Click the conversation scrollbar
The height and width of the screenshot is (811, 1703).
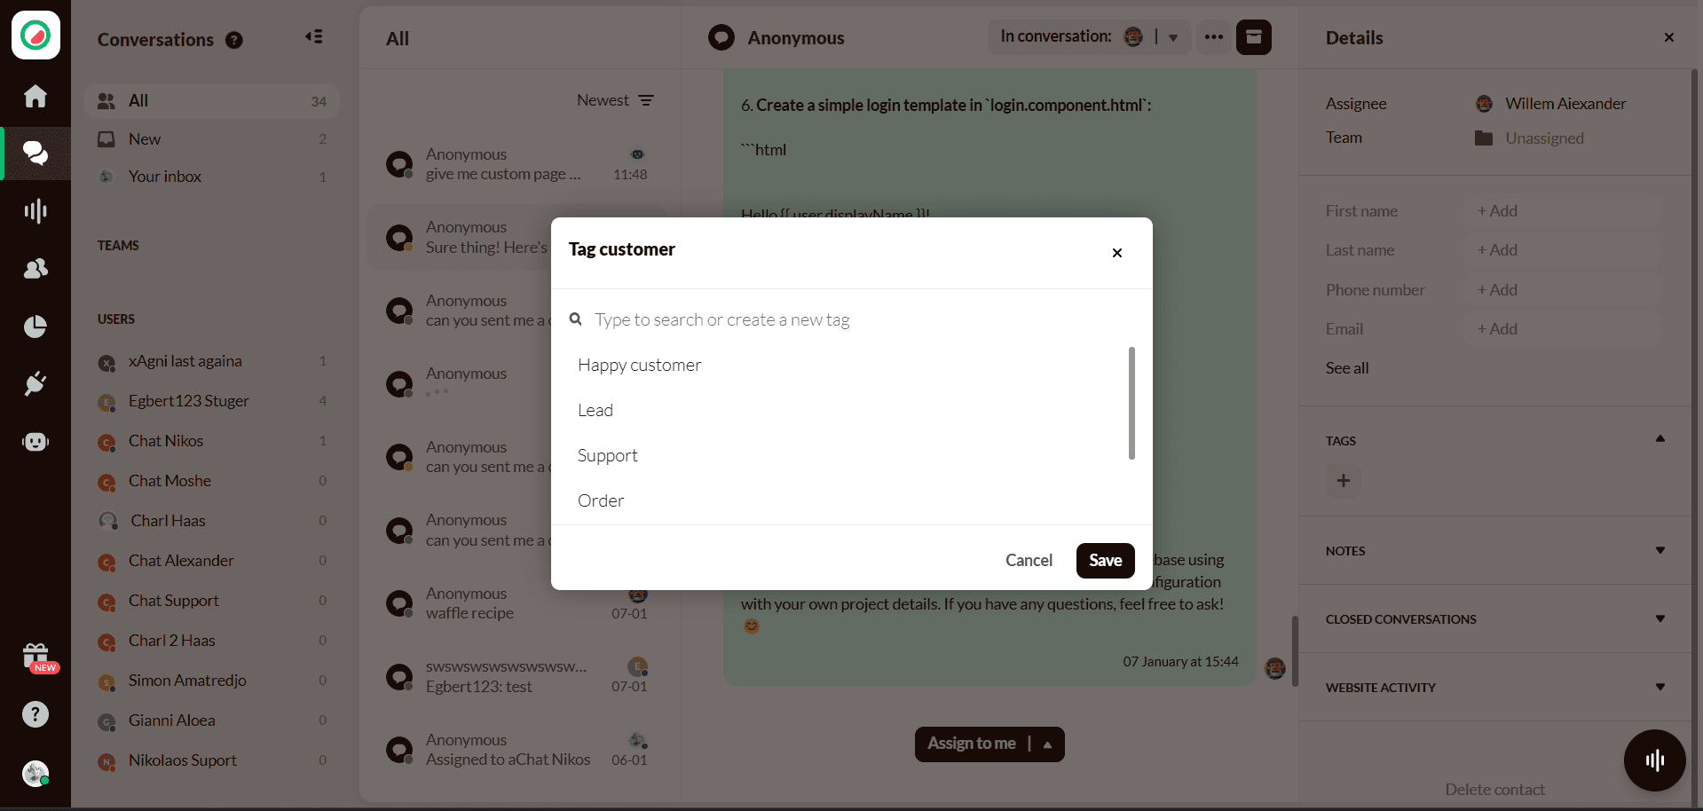1295,650
